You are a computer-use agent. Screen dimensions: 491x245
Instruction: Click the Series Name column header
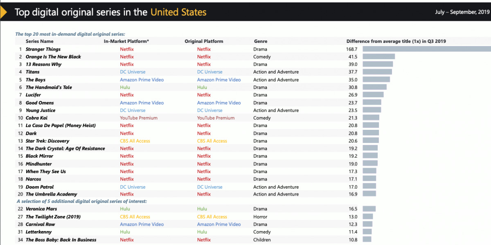[x=39, y=41]
